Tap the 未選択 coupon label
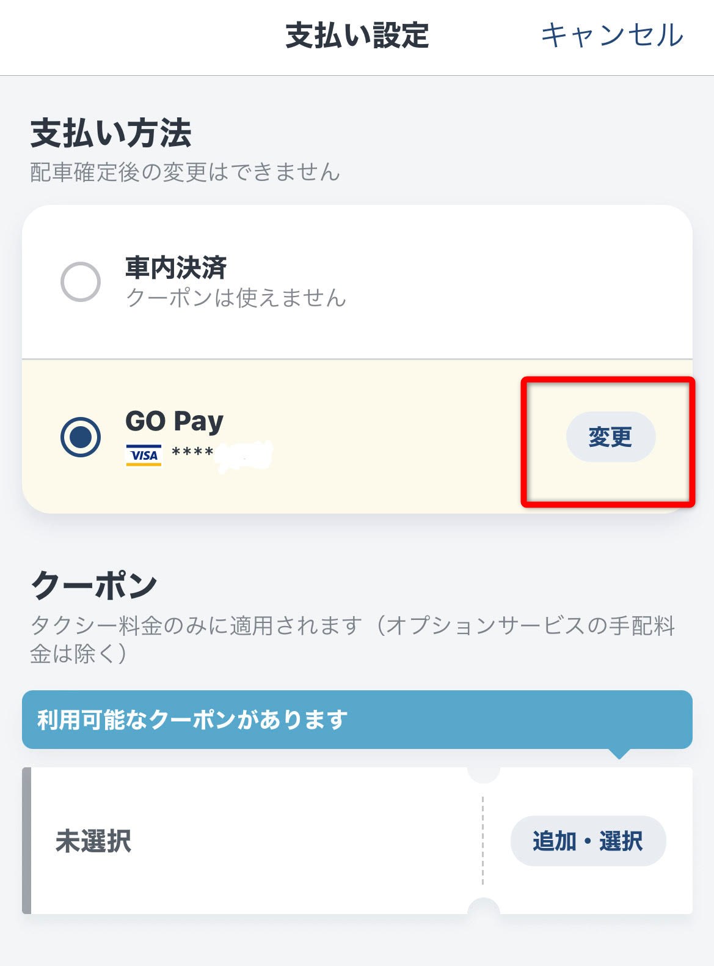 [x=93, y=841]
